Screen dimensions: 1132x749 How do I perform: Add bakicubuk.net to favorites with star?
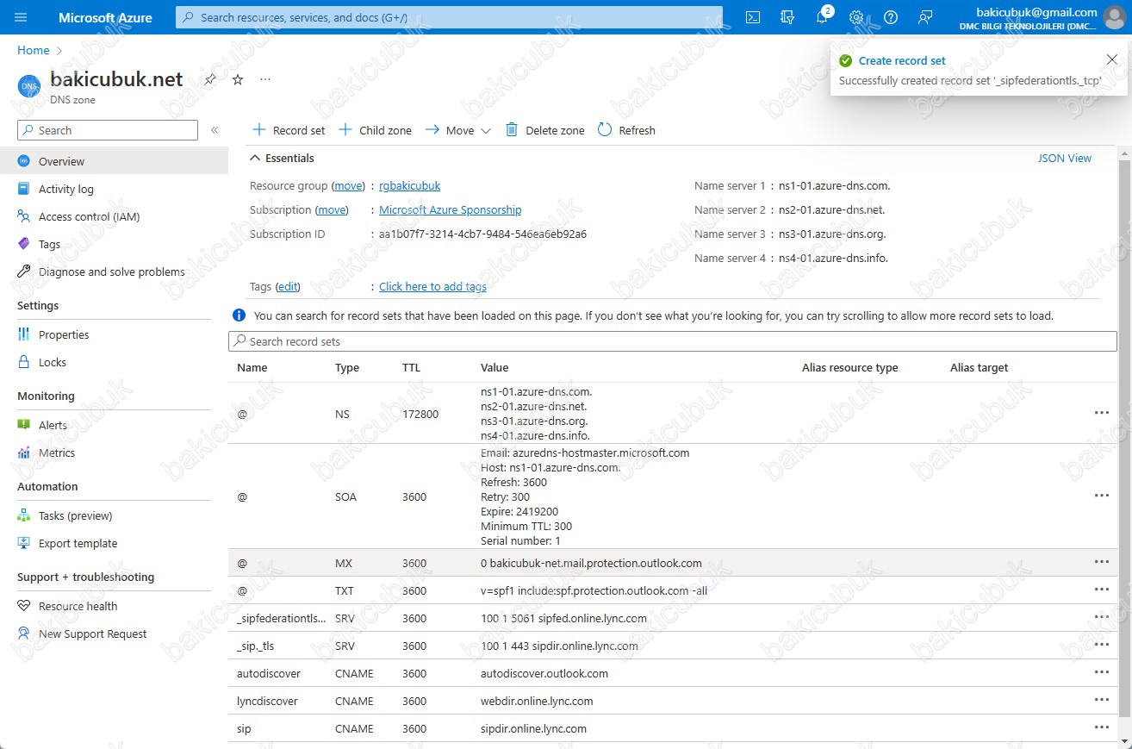pyautogui.click(x=238, y=79)
